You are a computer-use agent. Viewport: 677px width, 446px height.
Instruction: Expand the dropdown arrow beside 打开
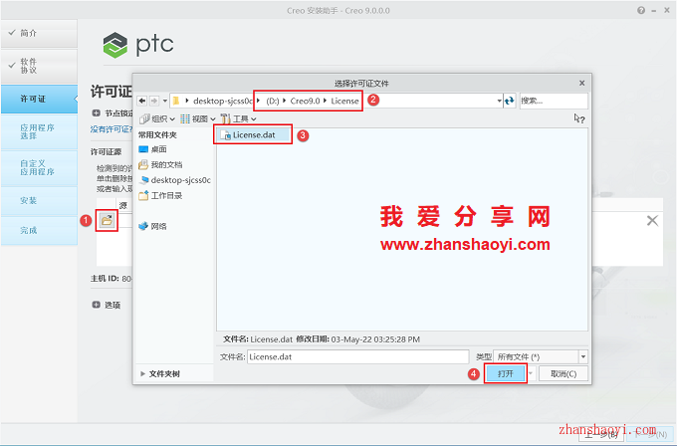531,373
